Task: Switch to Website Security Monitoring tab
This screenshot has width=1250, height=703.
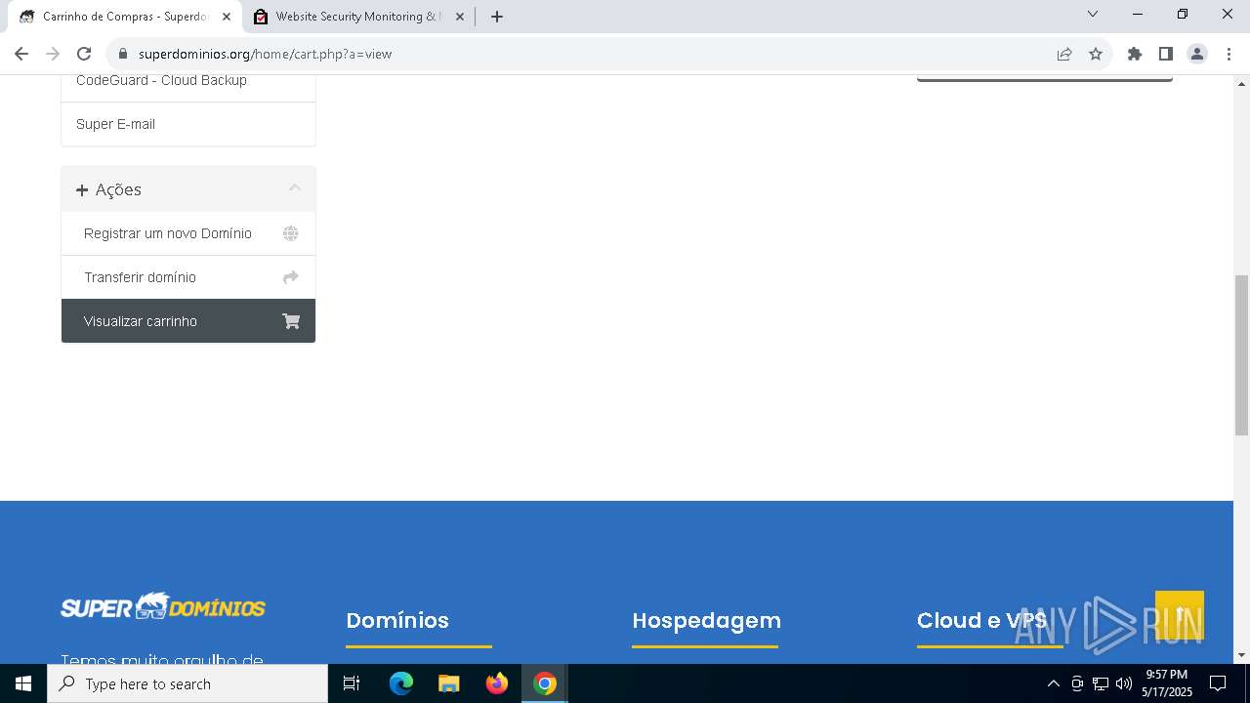Action: pyautogui.click(x=357, y=17)
